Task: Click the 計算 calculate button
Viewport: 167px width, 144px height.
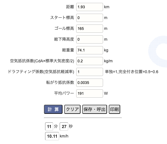Action: click(x=53, y=109)
